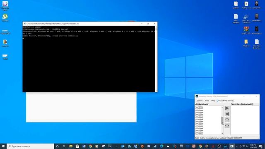
Task: Click the console window scrollbar down arrow
Action: point(156,91)
